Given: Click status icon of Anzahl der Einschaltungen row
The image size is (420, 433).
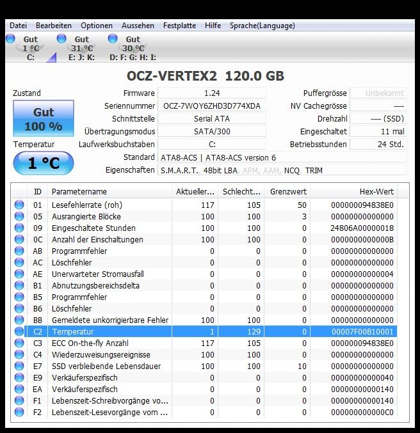Looking at the screenshot, I should click(19, 239).
